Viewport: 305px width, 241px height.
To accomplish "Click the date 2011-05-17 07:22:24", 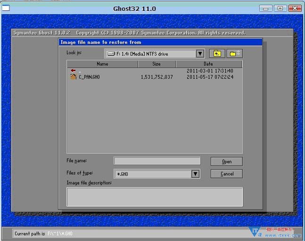I will coord(210,77).
